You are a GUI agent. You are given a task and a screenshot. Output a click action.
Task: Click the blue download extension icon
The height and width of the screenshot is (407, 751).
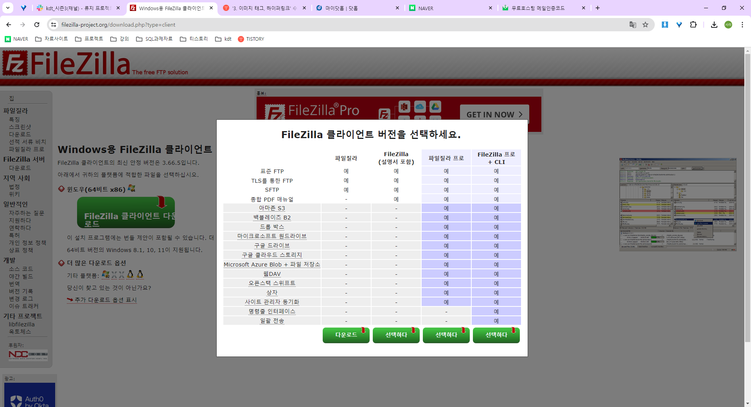pos(665,25)
